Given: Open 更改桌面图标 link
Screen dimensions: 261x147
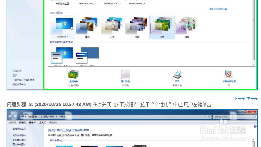Looking at the screenshot, I should (19, 135).
